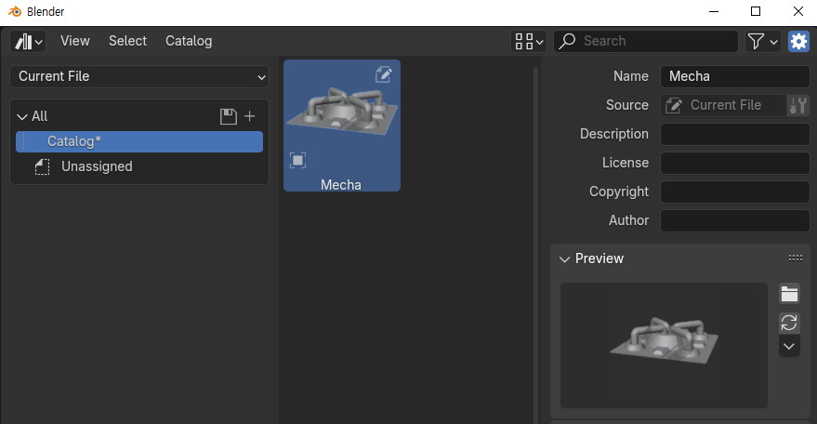The width and height of the screenshot is (817, 424).
Task: Collapse the All catalog tree
Action: tap(22, 116)
